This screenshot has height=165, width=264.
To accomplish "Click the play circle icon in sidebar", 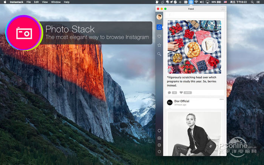I will 159,145.
